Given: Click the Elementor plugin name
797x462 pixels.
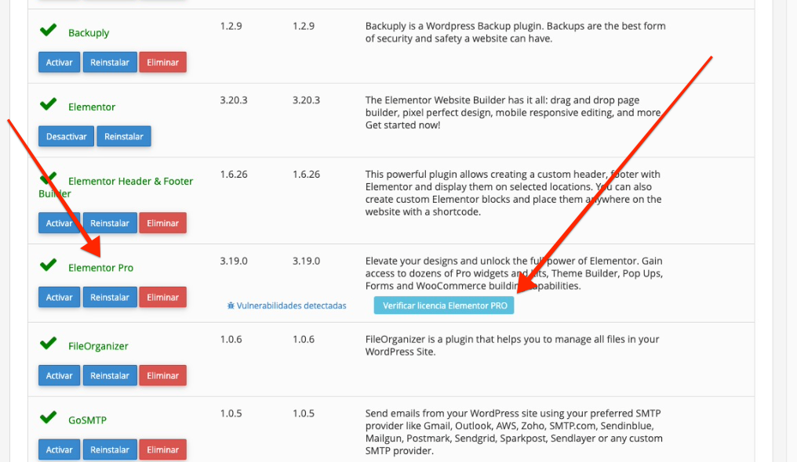Looking at the screenshot, I should 92,107.
